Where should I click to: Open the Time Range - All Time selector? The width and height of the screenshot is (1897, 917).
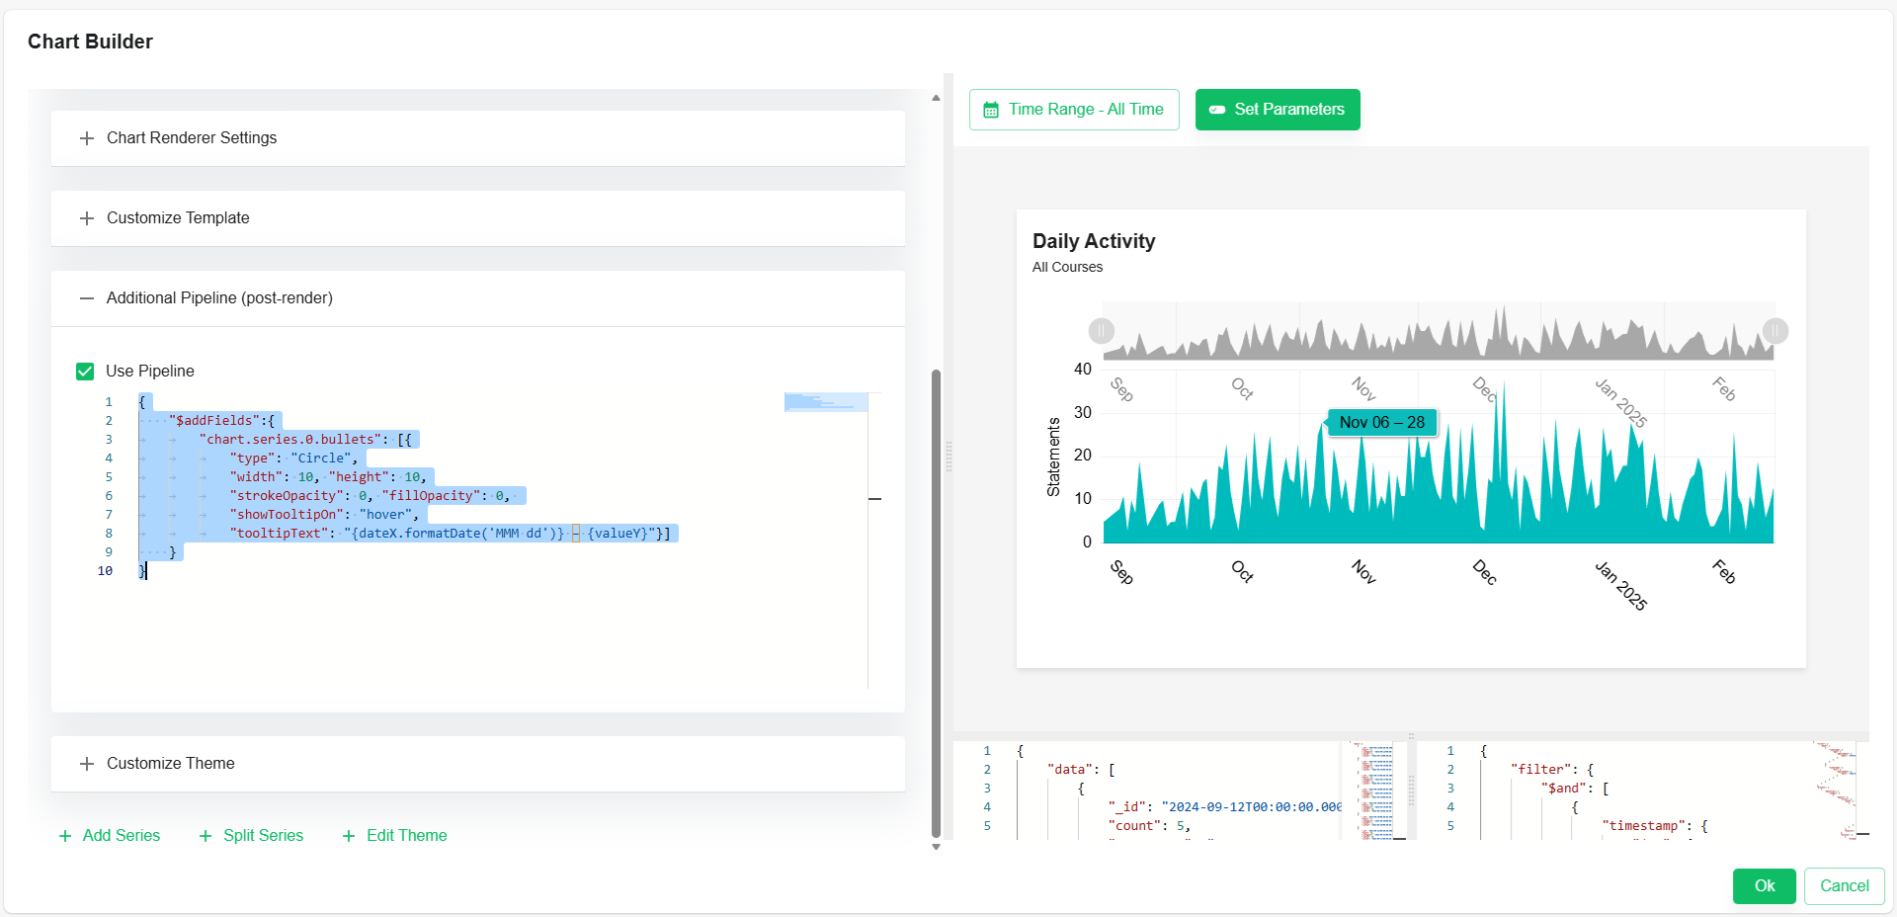pyautogui.click(x=1074, y=110)
